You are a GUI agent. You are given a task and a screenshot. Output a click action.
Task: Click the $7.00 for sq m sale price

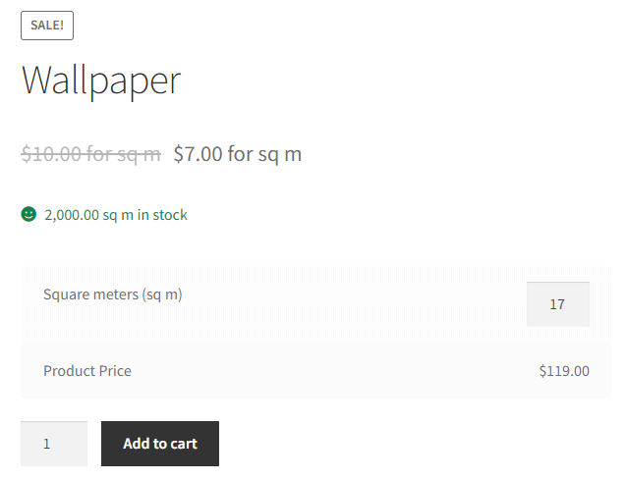pos(238,154)
